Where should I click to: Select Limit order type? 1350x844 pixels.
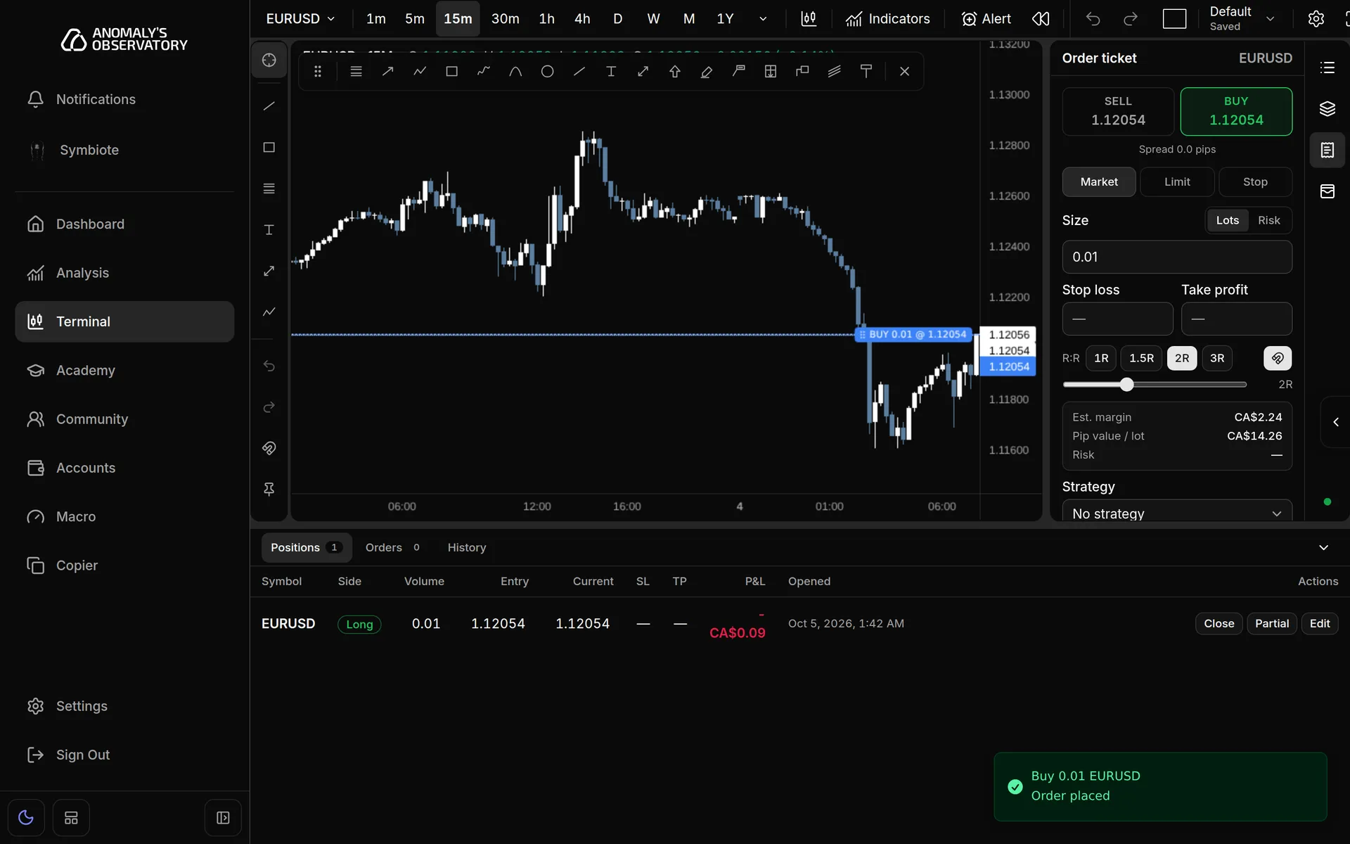1177,181
